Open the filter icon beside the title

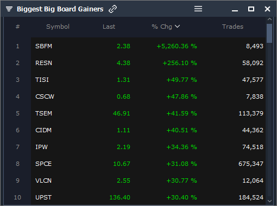point(9,9)
